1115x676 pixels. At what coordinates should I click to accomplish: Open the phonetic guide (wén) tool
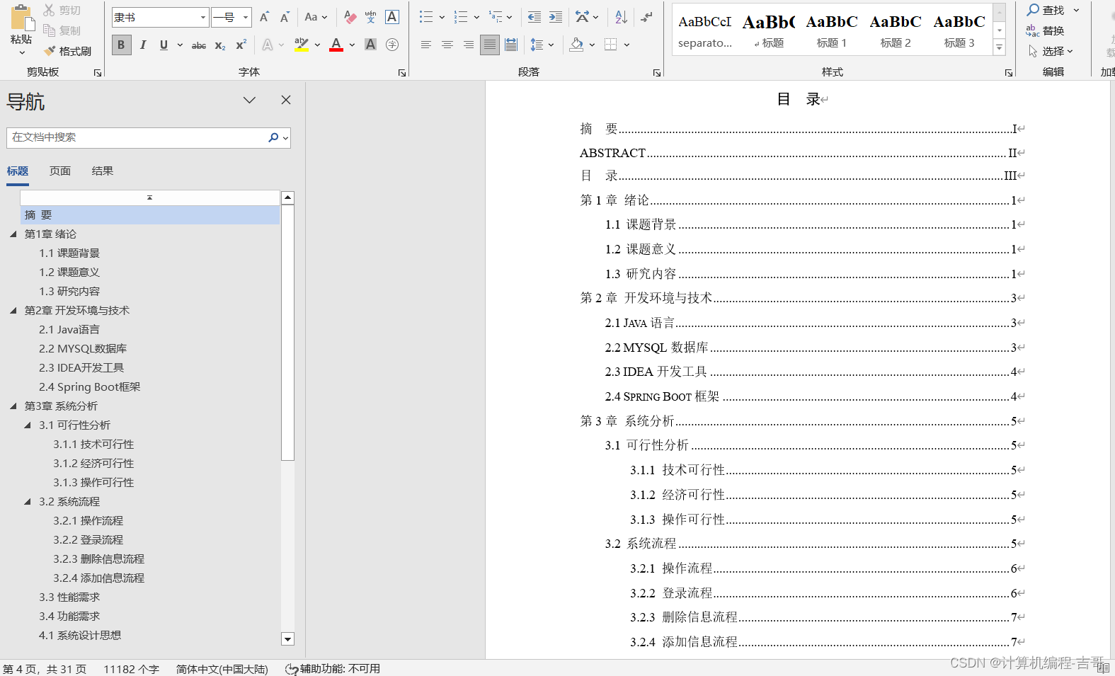coord(370,17)
